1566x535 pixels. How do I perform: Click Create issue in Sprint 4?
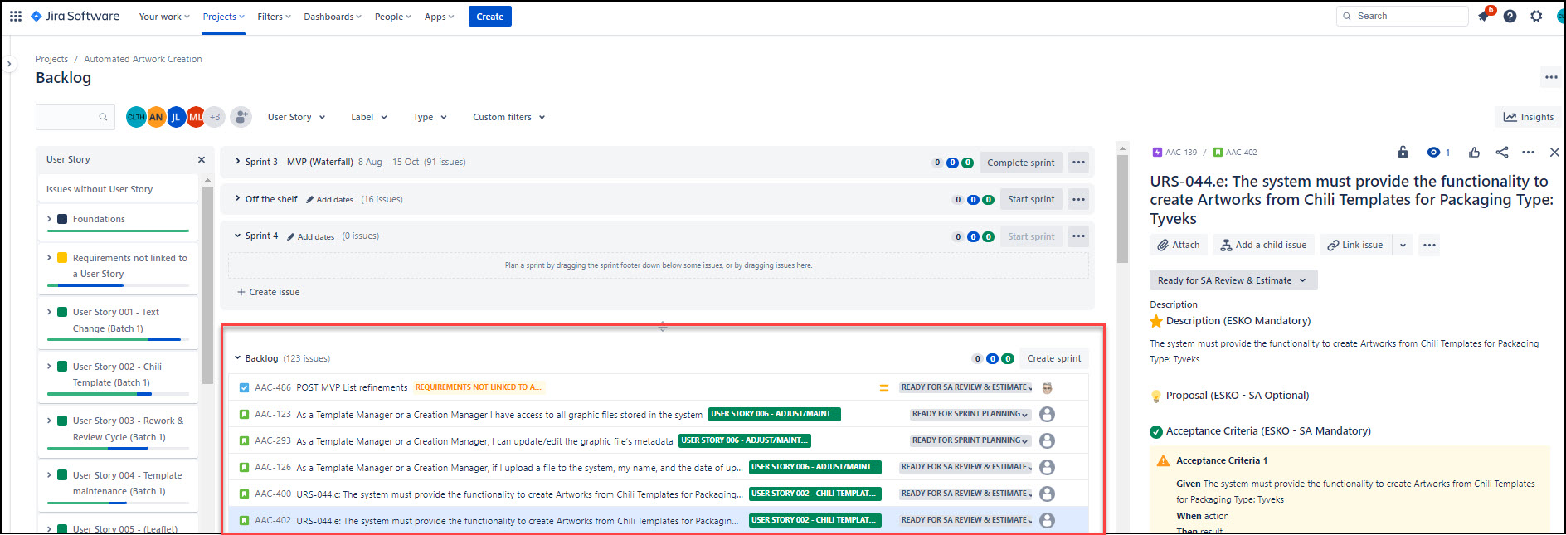pos(268,292)
